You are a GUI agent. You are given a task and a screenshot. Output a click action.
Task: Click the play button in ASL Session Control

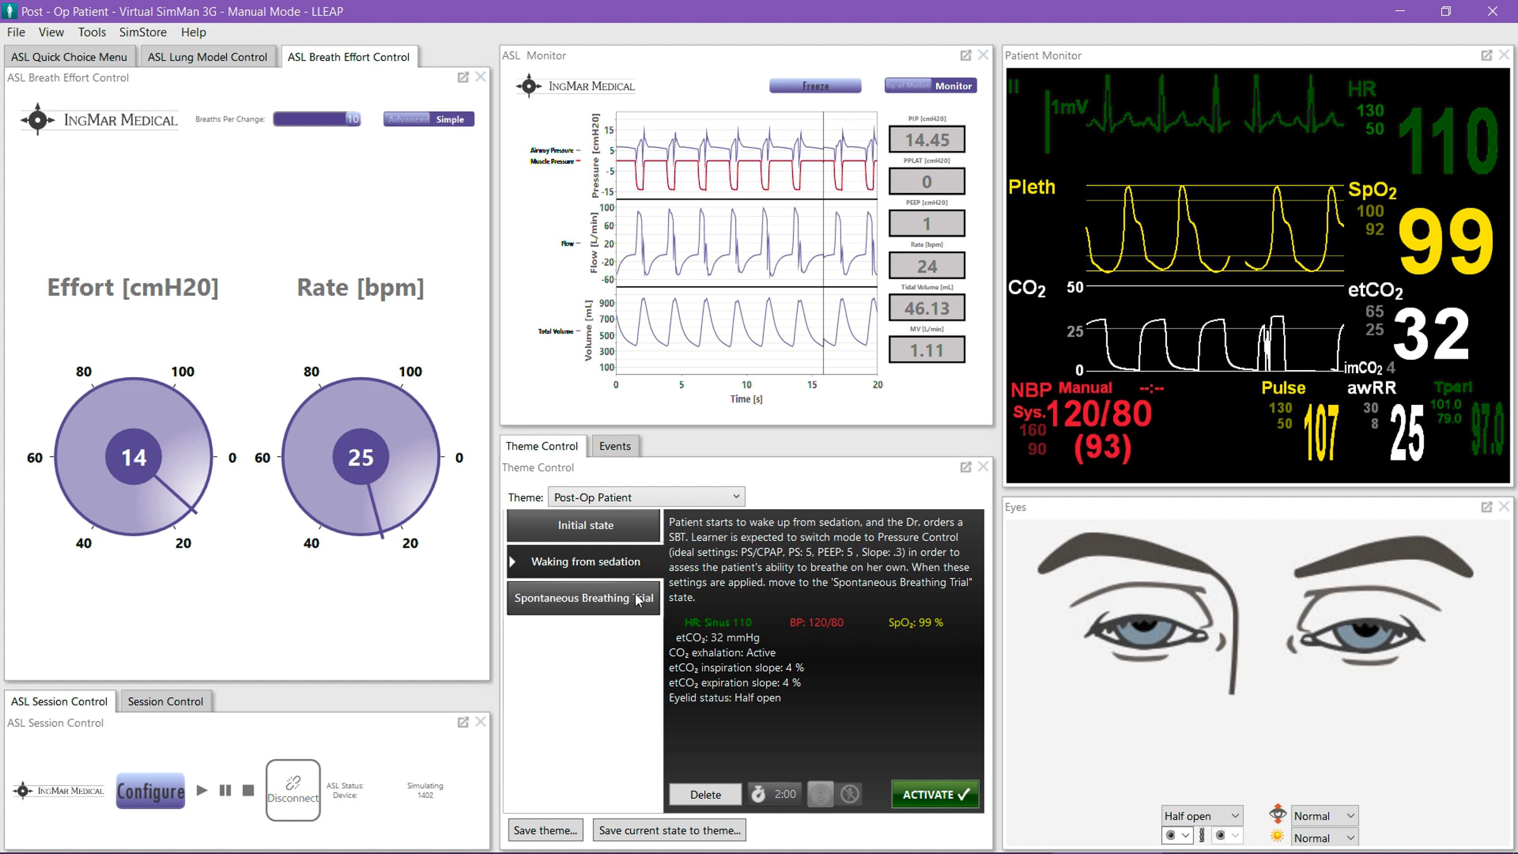[202, 790]
